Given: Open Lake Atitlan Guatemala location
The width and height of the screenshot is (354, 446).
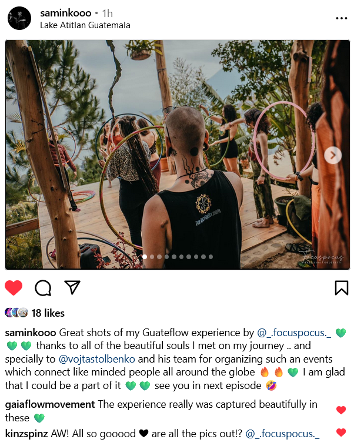Looking at the screenshot, I should (x=85, y=25).
